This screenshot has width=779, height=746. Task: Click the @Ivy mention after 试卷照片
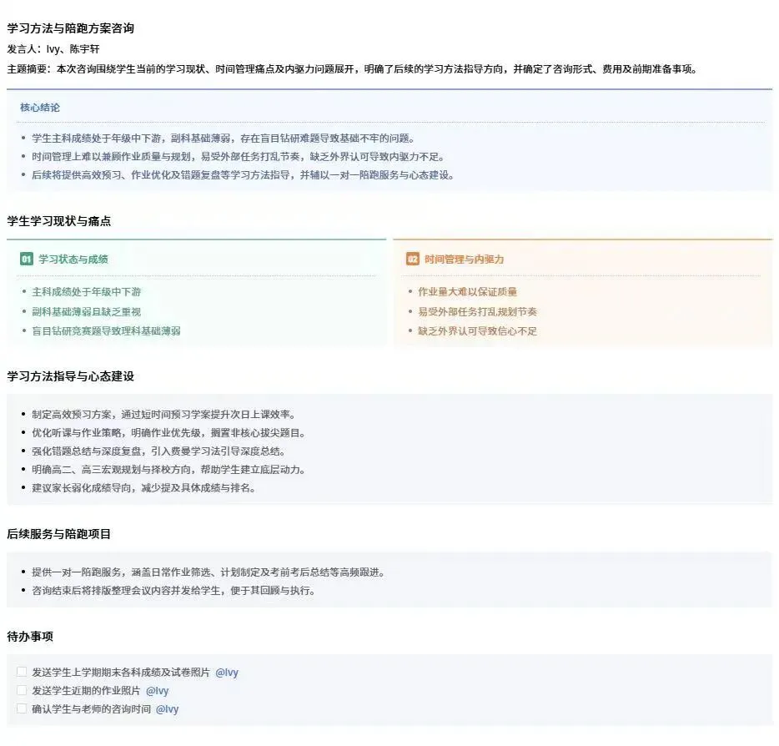[227, 673]
